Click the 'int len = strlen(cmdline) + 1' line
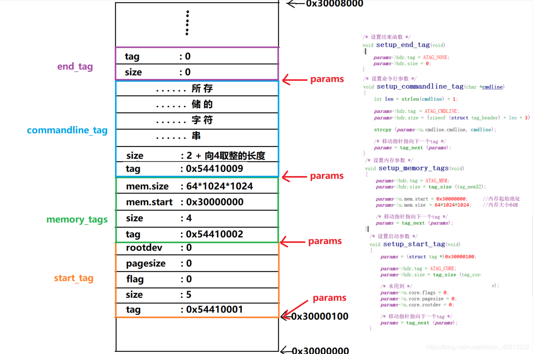The image size is (533, 354). click(416, 99)
